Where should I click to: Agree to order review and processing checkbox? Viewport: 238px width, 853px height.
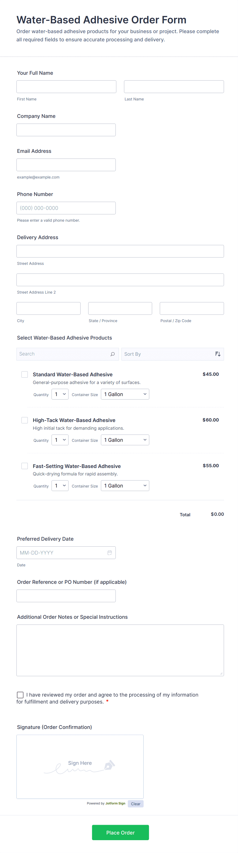(x=20, y=695)
